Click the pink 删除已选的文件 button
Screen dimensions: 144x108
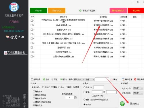coord(118,10)
